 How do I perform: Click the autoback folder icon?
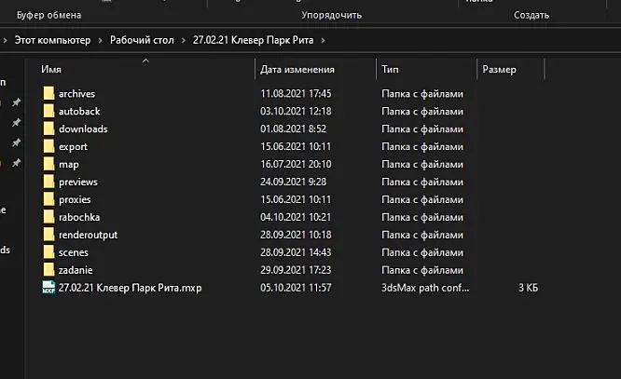[48, 111]
